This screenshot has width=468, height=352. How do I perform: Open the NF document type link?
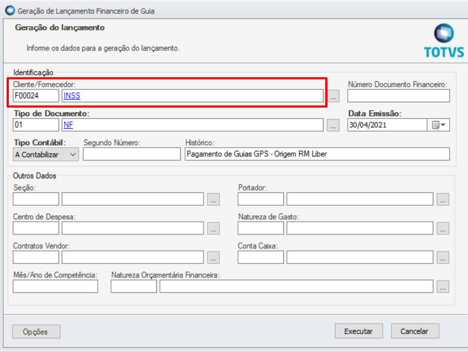pyautogui.click(x=68, y=125)
